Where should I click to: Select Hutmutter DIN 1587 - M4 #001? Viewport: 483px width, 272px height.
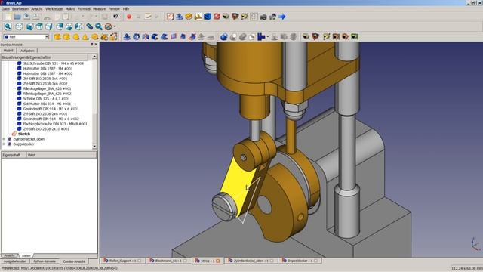[48, 69]
